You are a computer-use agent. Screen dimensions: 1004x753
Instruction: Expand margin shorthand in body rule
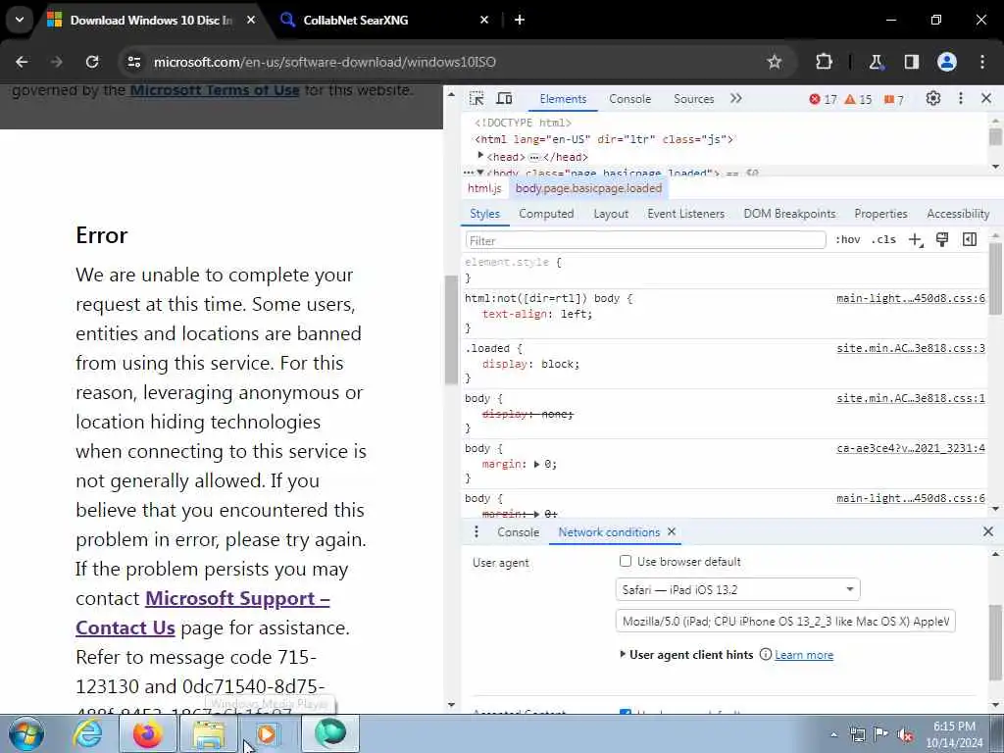(x=536, y=464)
